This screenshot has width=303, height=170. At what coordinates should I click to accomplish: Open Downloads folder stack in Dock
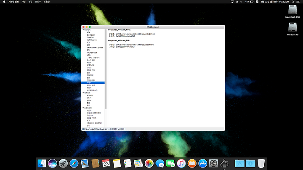pyautogui.click(x=250, y=163)
